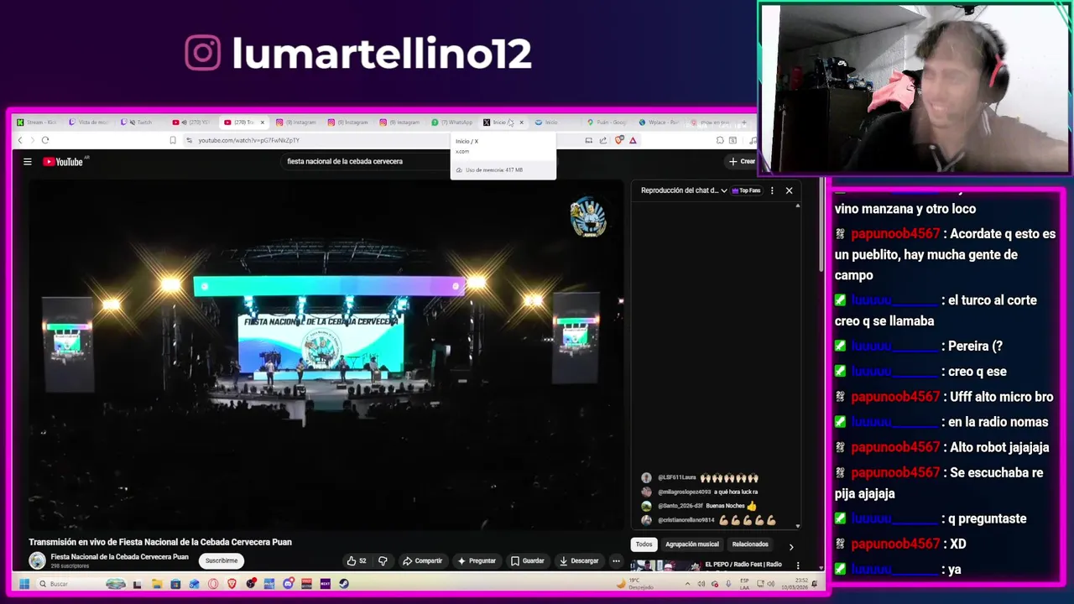The width and height of the screenshot is (1074, 604).
Task: Open File Explorer from the taskbar
Action: (157, 584)
